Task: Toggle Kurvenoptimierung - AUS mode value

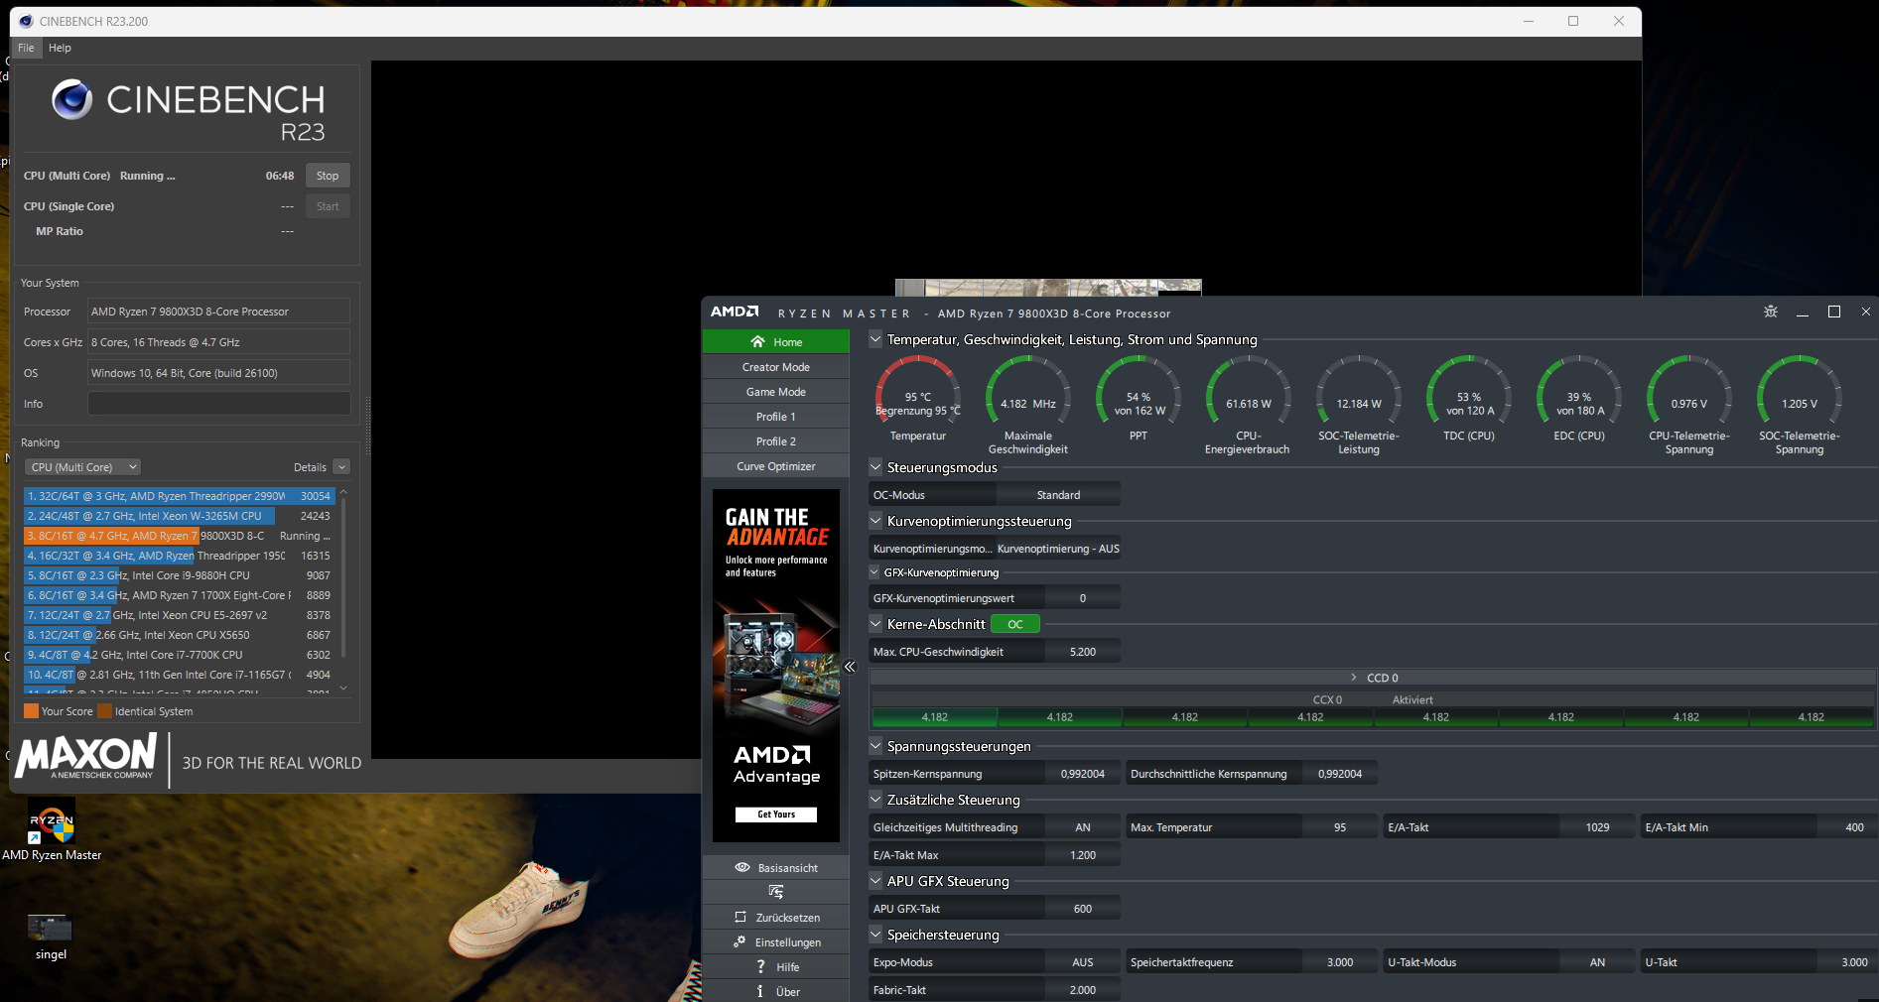Action: [1058, 549]
